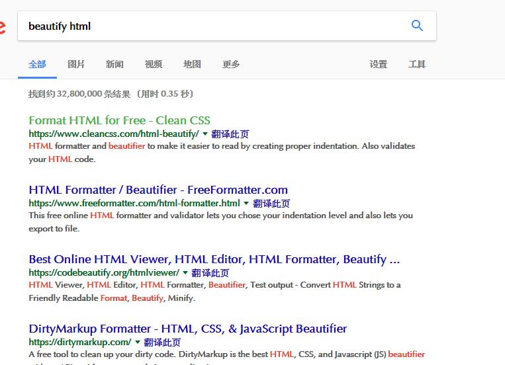The width and height of the screenshot is (505, 365).
Task: Click the blue magnifier search icon
Action: 417,25
